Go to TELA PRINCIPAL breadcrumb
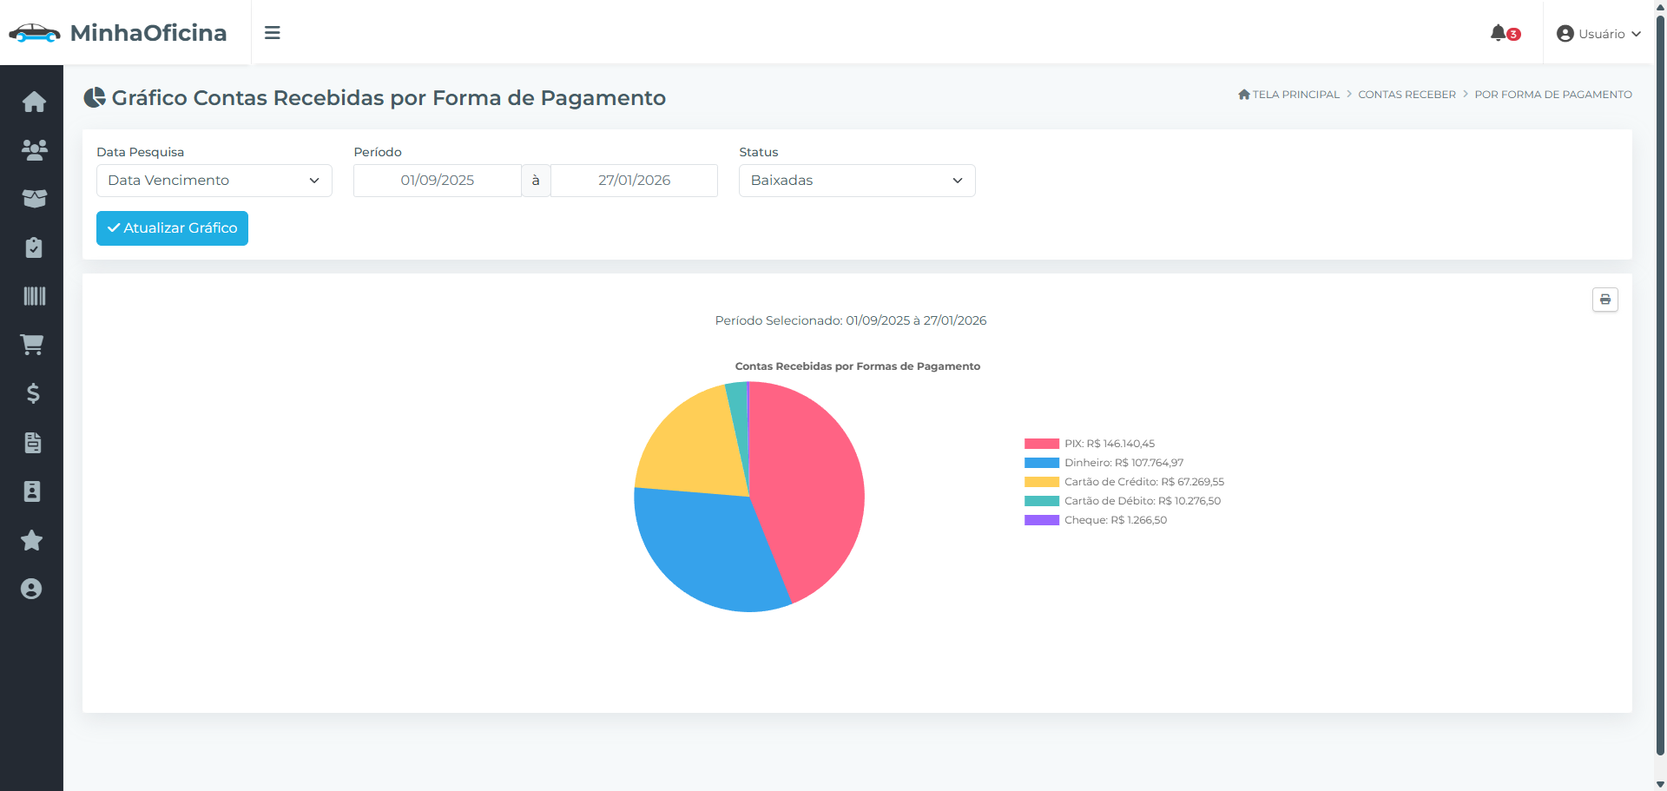This screenshot has height=791, width=1667. pyautogui.click(x=1289, y=95)
